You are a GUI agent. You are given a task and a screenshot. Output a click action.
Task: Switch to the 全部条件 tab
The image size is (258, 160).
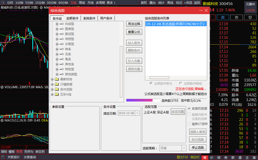[73, 18]
